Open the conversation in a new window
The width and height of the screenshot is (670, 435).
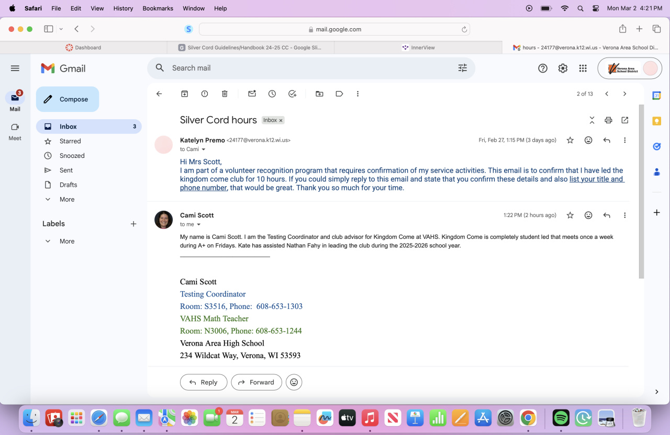[625, 120]
